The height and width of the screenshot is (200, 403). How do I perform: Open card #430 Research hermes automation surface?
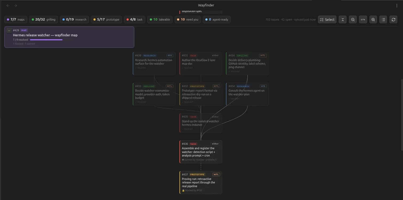tap(154, 63)
